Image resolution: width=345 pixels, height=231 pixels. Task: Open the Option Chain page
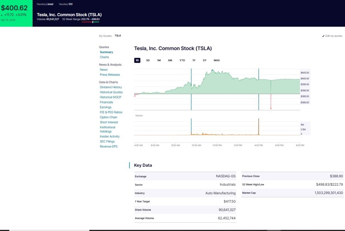(108, 117)
